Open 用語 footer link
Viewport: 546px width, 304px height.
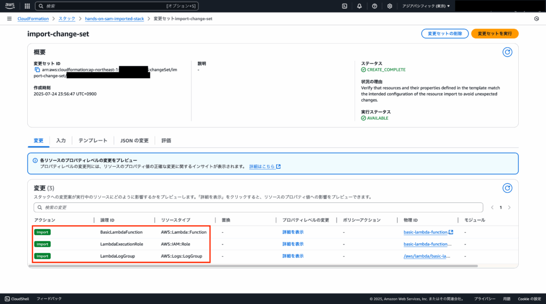click(x=507, y=299)
